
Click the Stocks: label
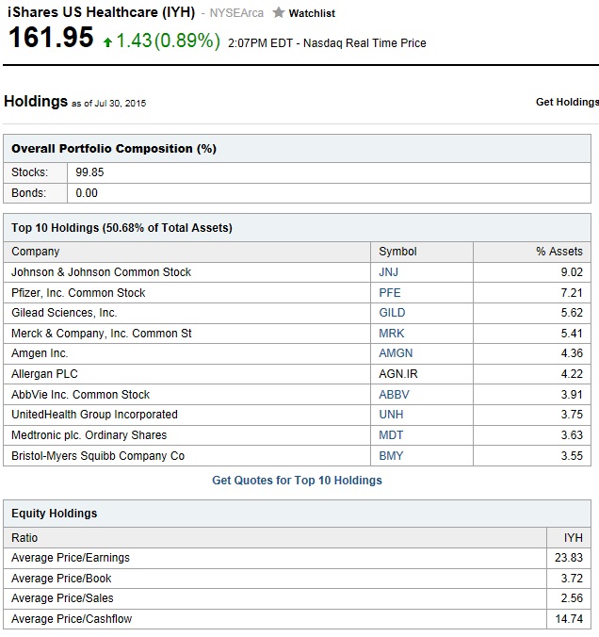coord(29,172)
